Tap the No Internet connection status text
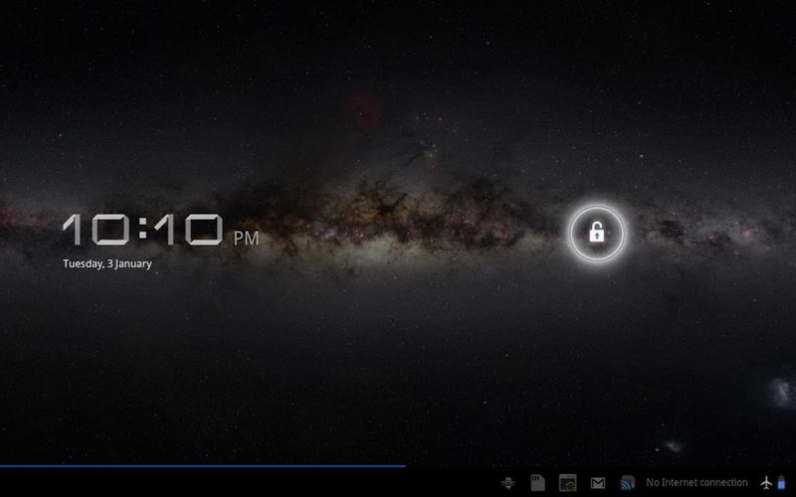The image size is (796, 497). (696, 483)
